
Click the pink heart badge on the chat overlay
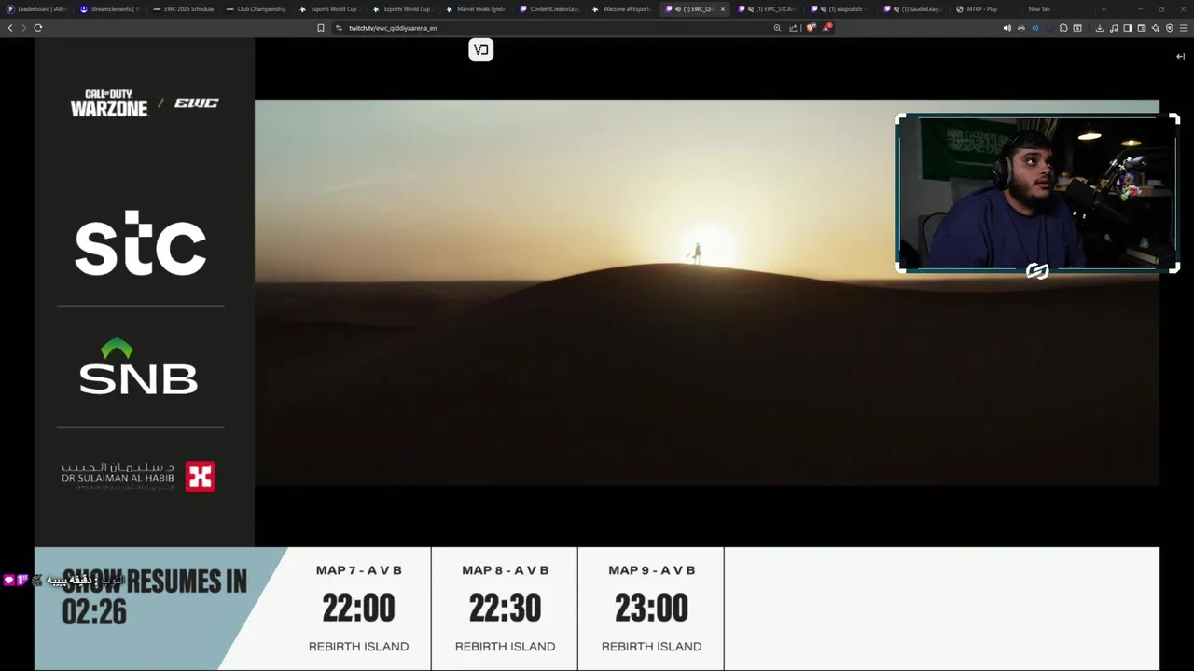click(x=8, y=580)
